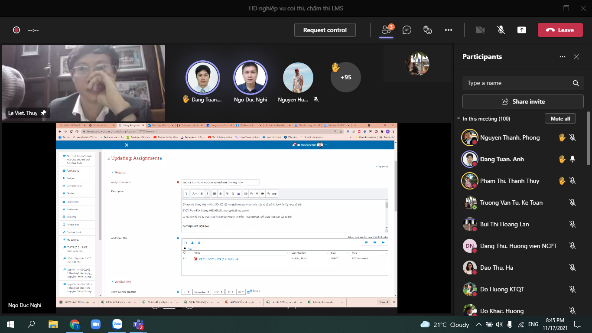
Task: Leave the meeting
Action: [560, 30]
